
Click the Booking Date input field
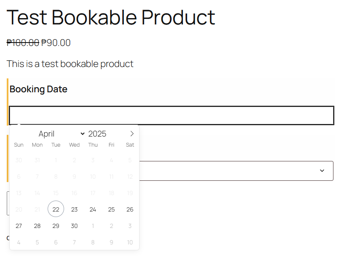(171, 115)
